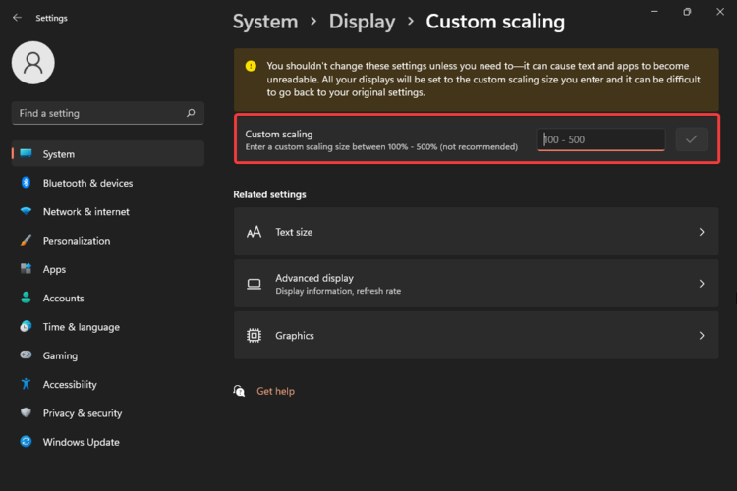Open System in the sidebar

108,153
